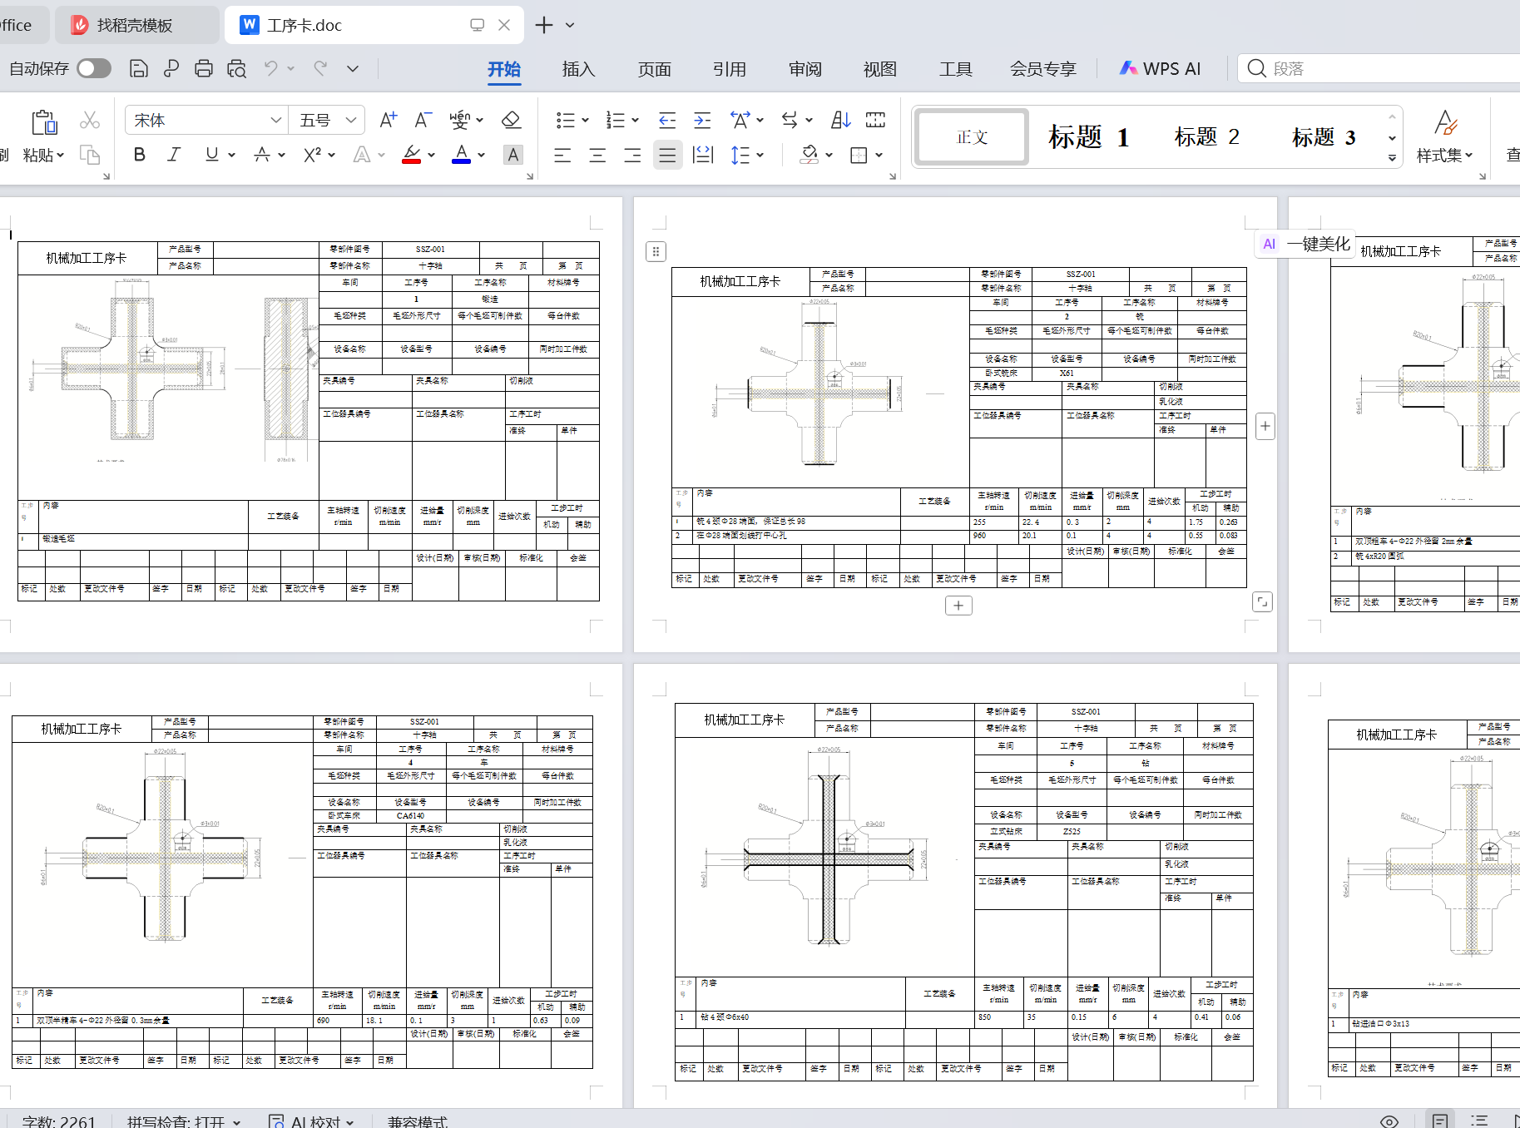The width and height of the screenshot is (1520, 1128).
Task: Click the WPS AI button
Action: 1161,69
